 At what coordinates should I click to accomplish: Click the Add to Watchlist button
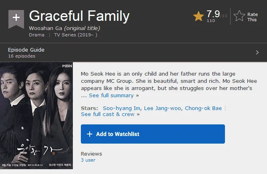coord(153,134)
